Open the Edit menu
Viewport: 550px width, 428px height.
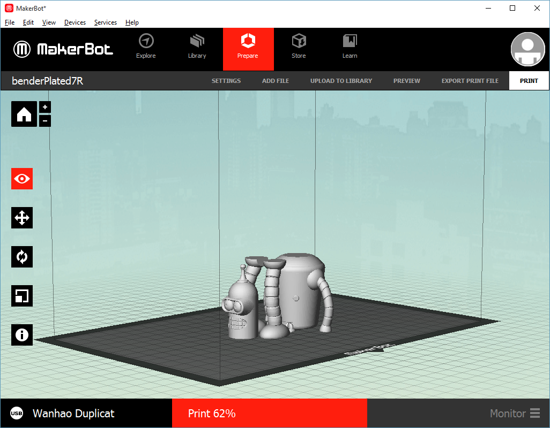28,22
